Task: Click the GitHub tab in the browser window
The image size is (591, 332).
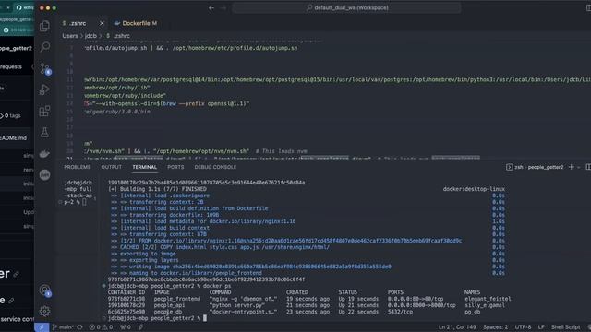Action: click(25, 7)
